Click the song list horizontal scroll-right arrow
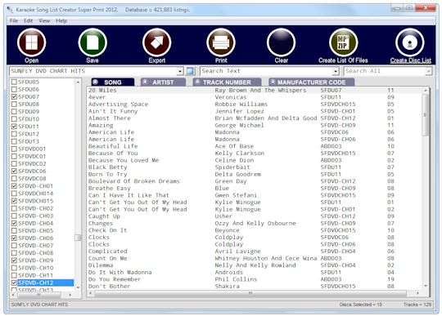 pyautogui.click(x=417, y=293)
